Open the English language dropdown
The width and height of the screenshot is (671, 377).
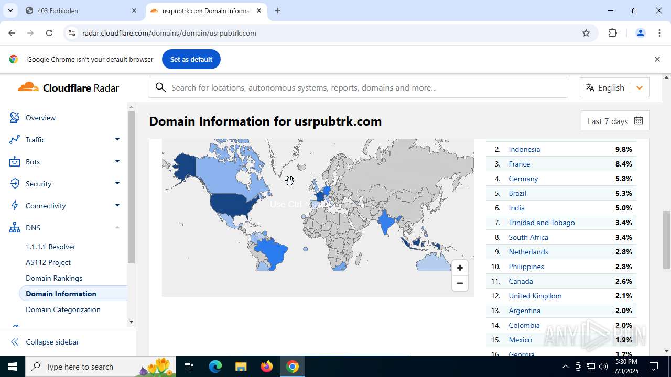coord(614,87)
